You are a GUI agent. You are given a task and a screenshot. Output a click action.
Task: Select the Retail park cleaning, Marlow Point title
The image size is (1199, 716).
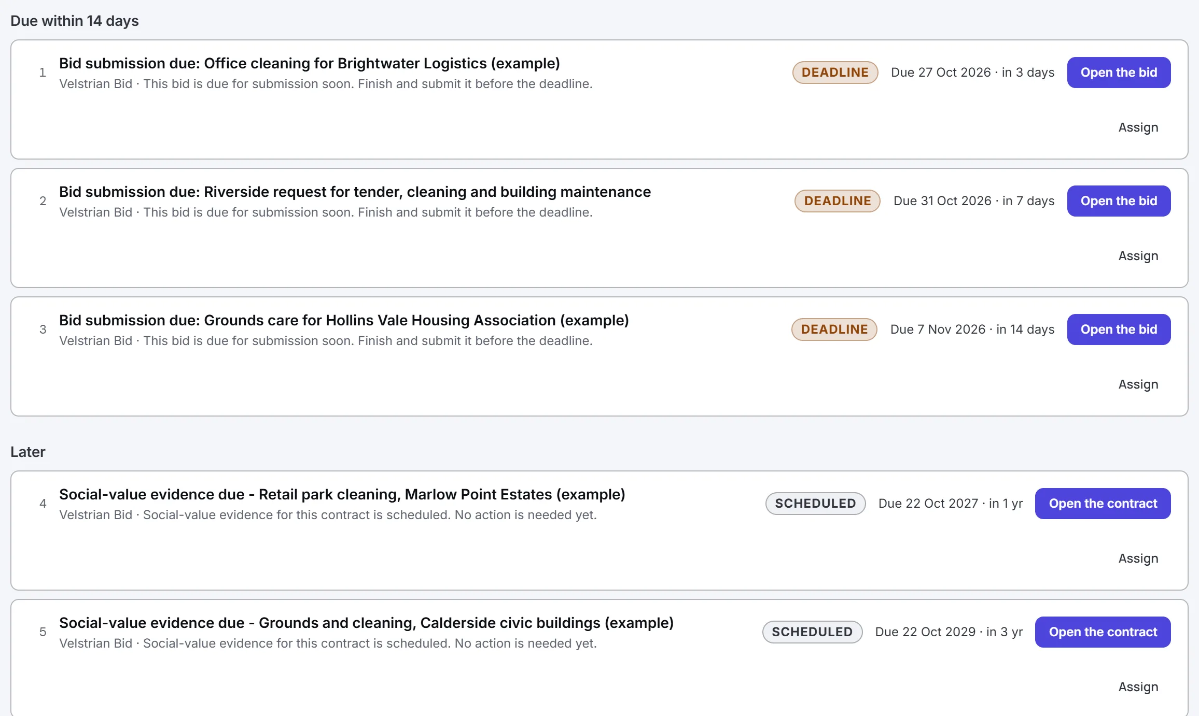342,494
